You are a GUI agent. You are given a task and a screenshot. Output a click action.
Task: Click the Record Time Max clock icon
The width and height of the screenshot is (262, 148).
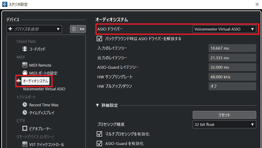click(25, 104)
